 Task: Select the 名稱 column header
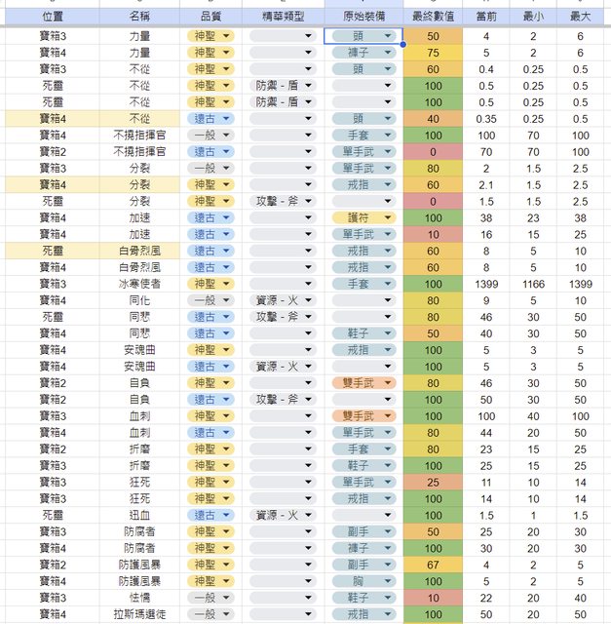pos(140,17)
